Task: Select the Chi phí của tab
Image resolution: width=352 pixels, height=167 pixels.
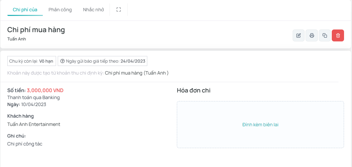Action: point(25,10)
